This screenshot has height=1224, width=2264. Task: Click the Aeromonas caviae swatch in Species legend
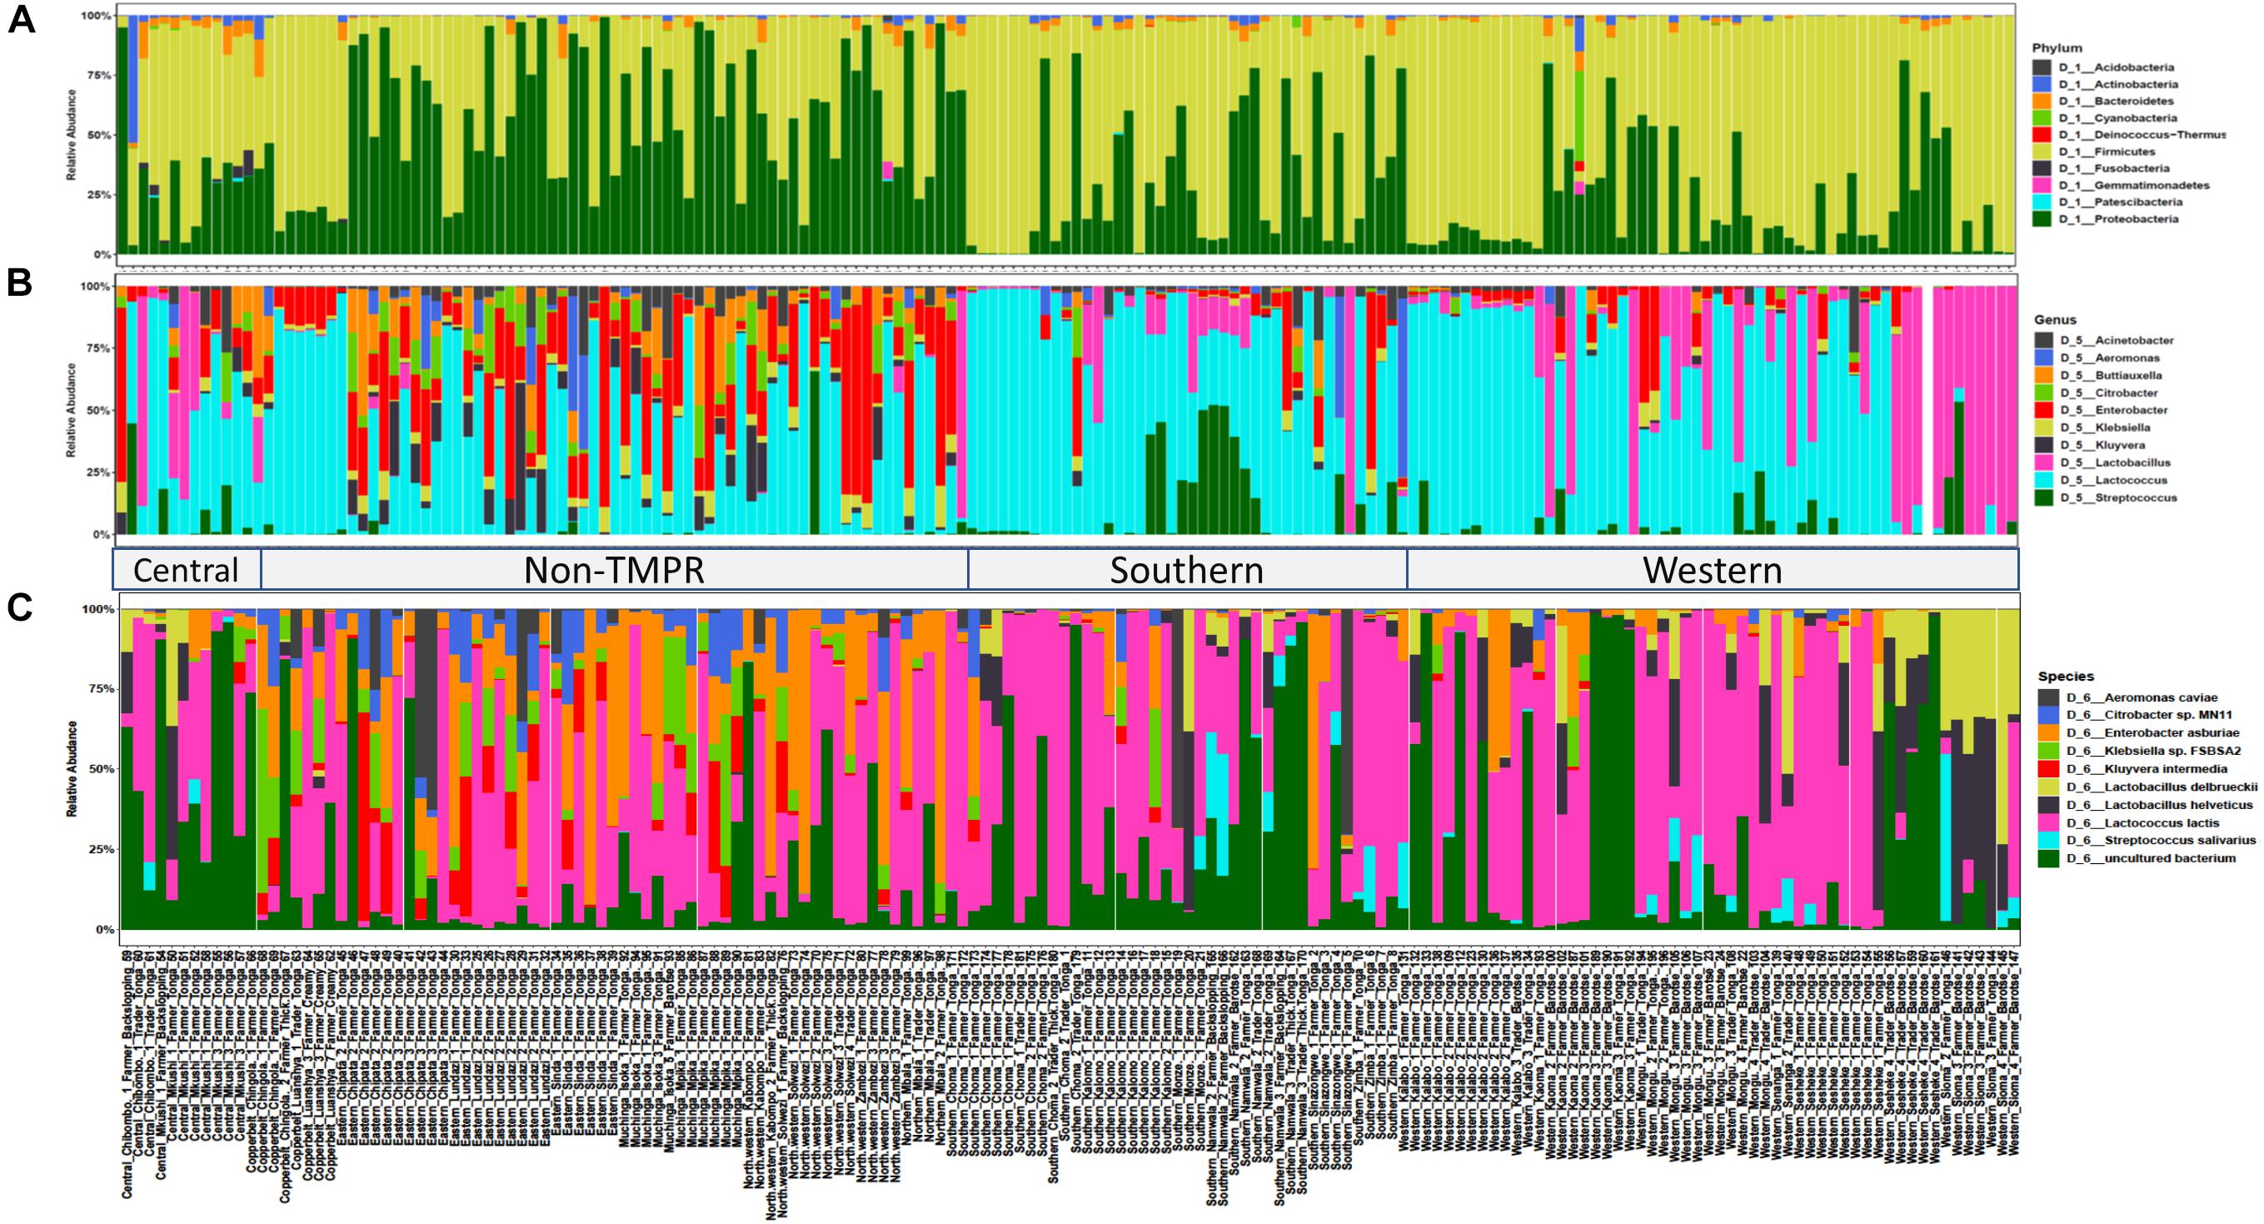click(2048, 697)
